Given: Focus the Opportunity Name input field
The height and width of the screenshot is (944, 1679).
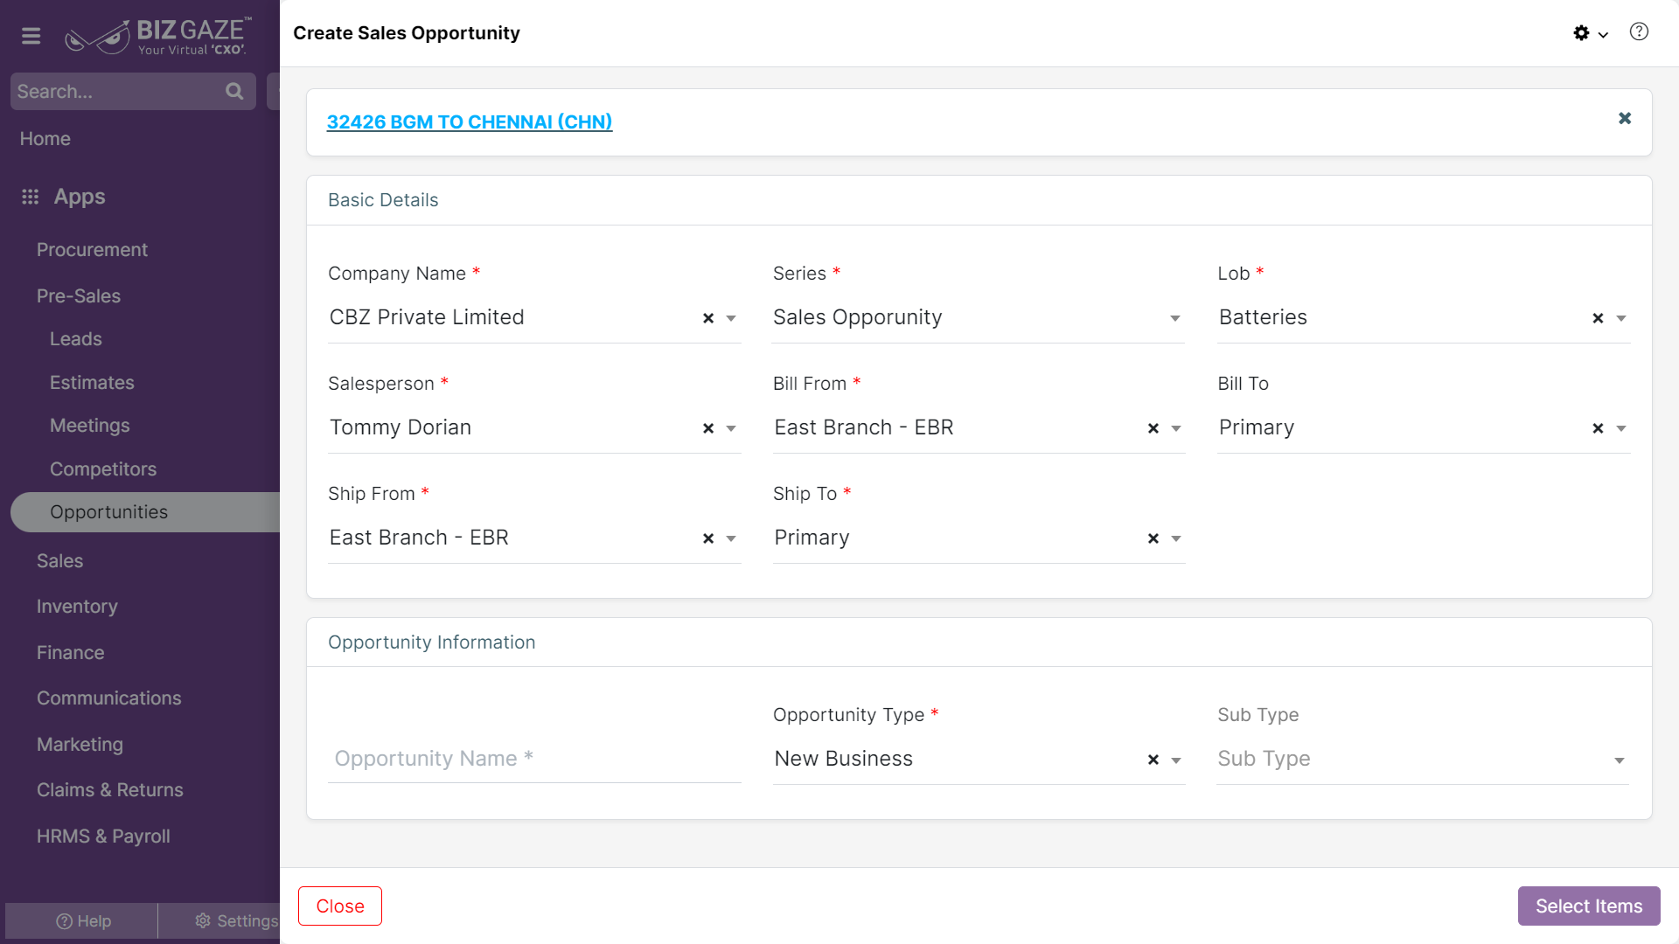Looking at the screenshot, I should tap(534, 759).
